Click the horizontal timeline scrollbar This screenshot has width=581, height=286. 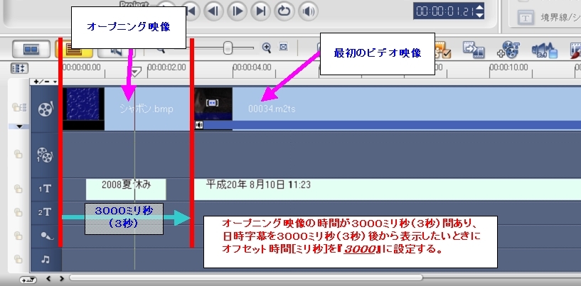[246, 277]
